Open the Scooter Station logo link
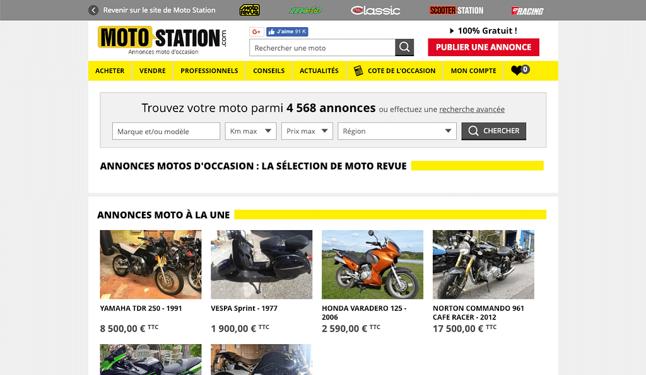This screenshot has height=375, width=646. [x=456, y=10]
